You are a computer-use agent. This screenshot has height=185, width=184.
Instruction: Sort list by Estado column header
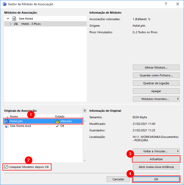pos(68,116)
